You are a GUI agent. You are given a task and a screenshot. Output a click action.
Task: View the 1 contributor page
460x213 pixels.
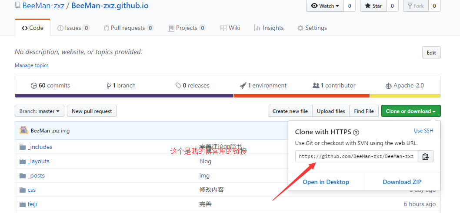click(334, 86)
